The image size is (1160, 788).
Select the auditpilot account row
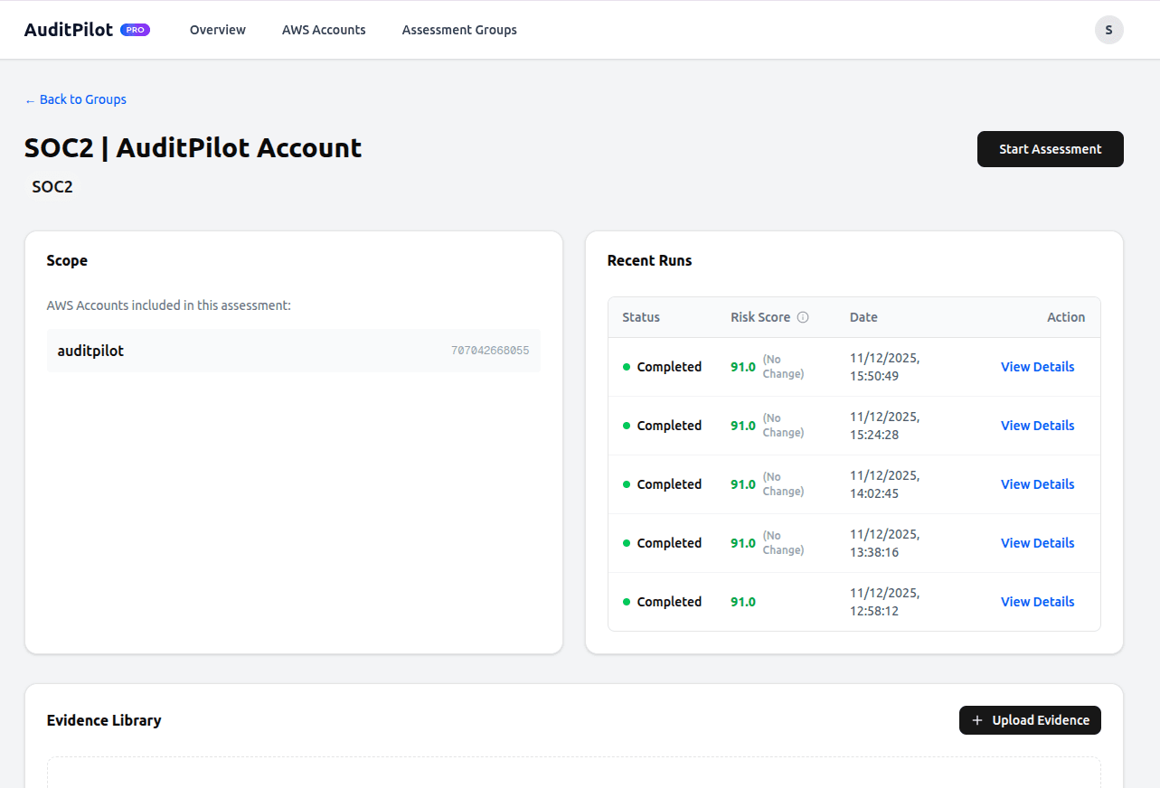294,351
